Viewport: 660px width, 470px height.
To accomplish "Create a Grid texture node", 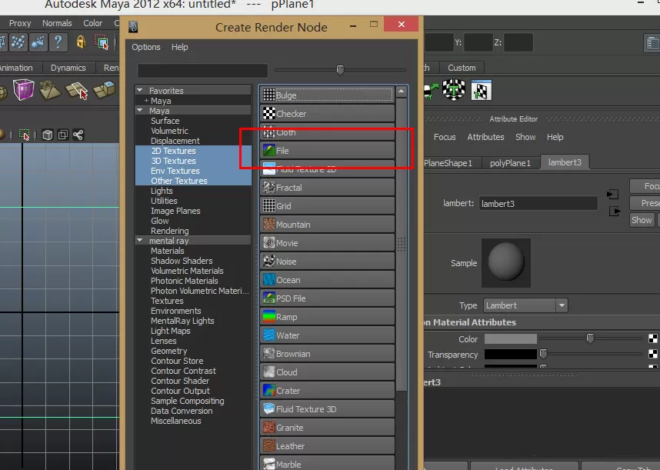I will pos(328,206).
